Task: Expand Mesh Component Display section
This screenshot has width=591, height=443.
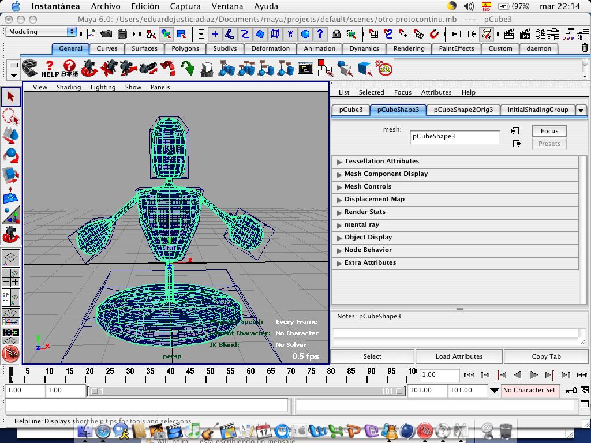Action: coord(455,174)
